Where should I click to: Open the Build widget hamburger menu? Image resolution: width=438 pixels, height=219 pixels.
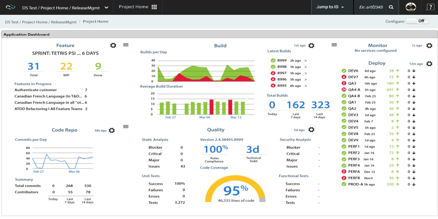pyautogui.click(x=334, y=45)
